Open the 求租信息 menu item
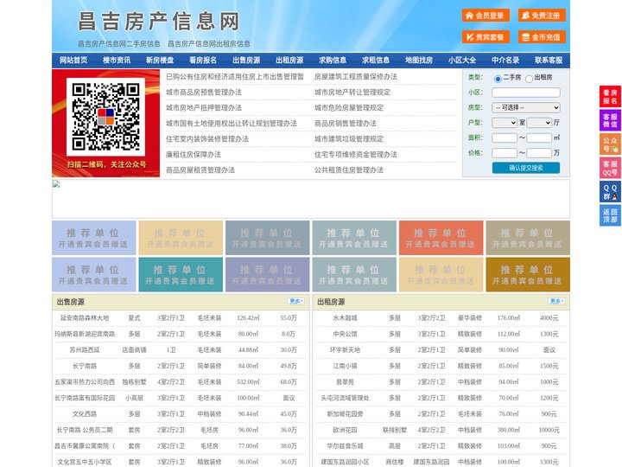Viewport: 622px width, 467px height. click(376, 61)
